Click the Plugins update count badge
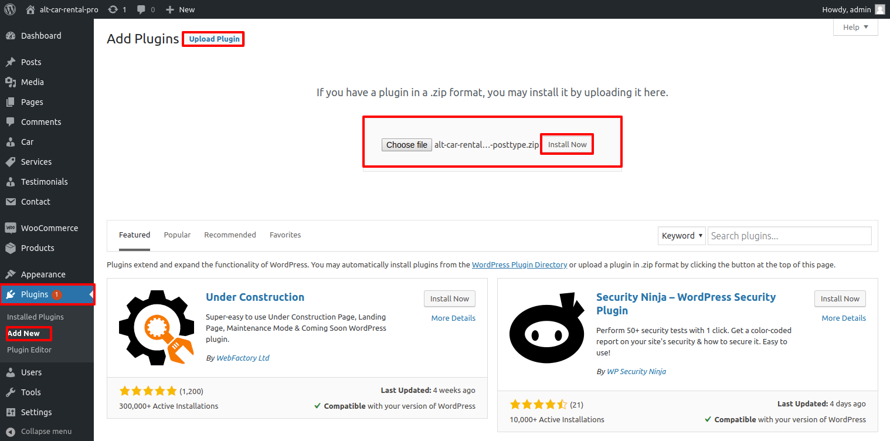Image resolution: width=890 pixels, height=441 pixels. coord(56,294)
